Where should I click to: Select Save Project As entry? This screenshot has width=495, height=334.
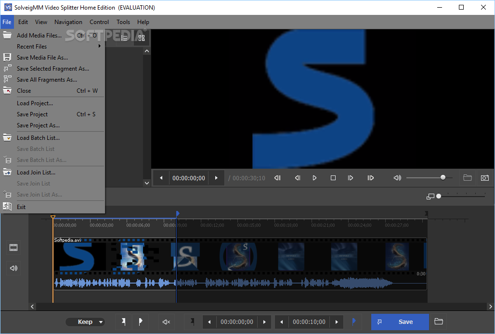tap(52, 125)
